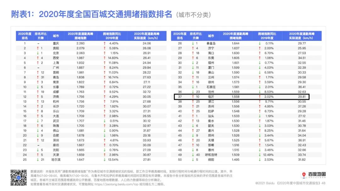Click year-over-year value 14.83% for 西安

tap(113, 58)
